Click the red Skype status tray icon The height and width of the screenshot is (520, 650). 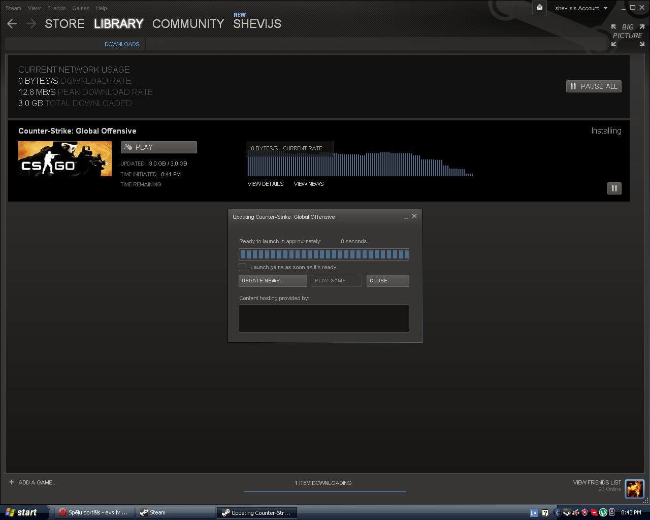pos(594,512)
